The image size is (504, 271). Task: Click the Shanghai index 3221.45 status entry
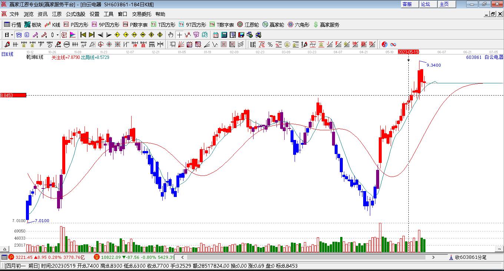point(47,257)
